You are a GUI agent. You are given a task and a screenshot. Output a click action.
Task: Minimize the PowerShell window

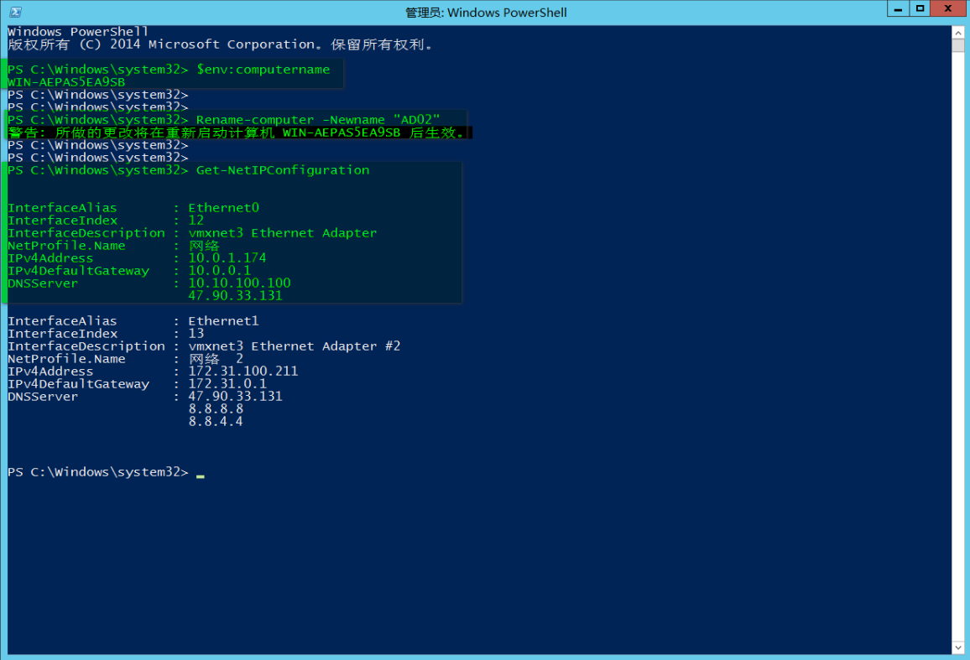coord(898,8)
